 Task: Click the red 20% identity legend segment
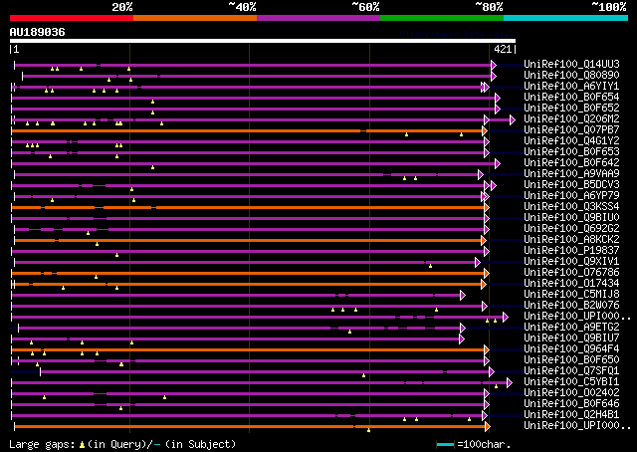(x=72, y=18)
